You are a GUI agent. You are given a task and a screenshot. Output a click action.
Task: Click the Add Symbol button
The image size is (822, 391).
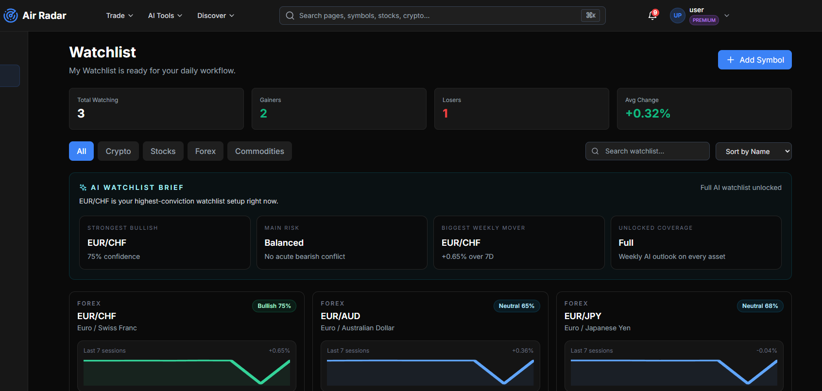pos(754,60)
